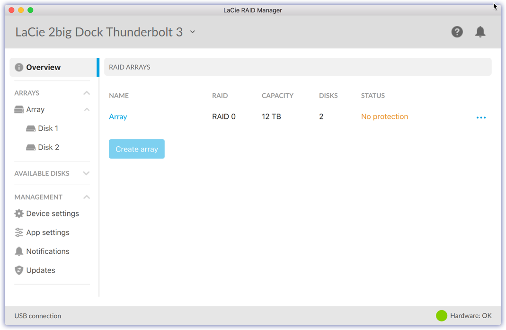506x330 pixels.
Task: Open the three-dot options for Array
Action: point(481,117)
